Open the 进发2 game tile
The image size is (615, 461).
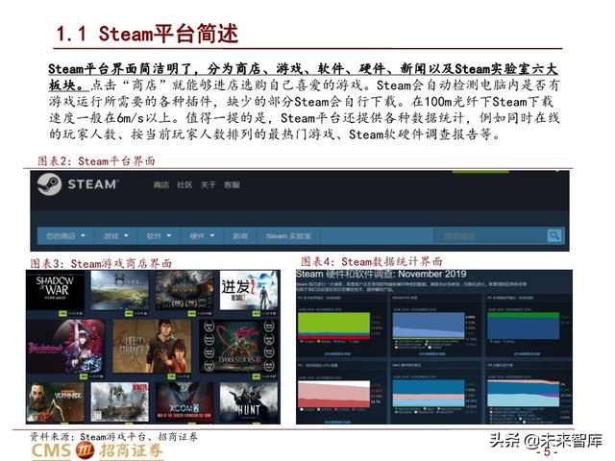coord(249,290)
